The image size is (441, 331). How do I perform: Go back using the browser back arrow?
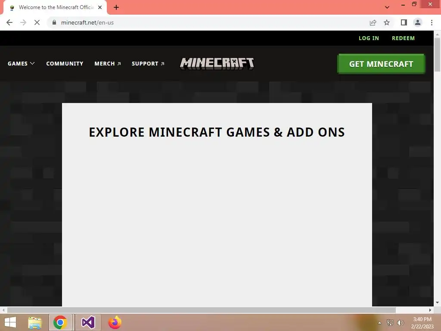[9, 22]
